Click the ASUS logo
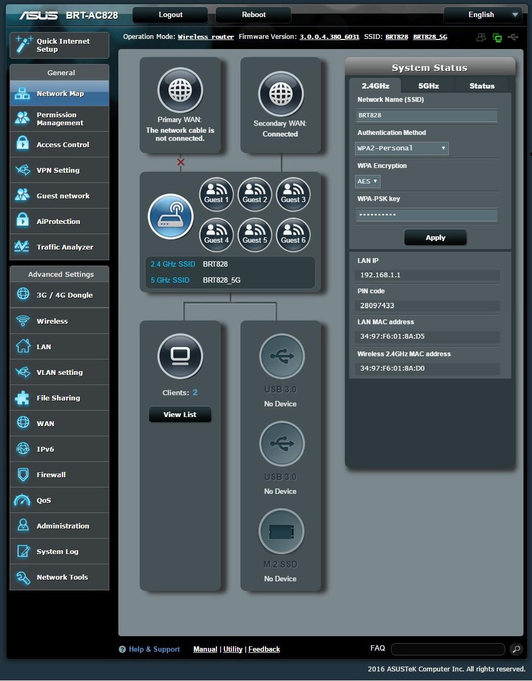 pos(38,15)
